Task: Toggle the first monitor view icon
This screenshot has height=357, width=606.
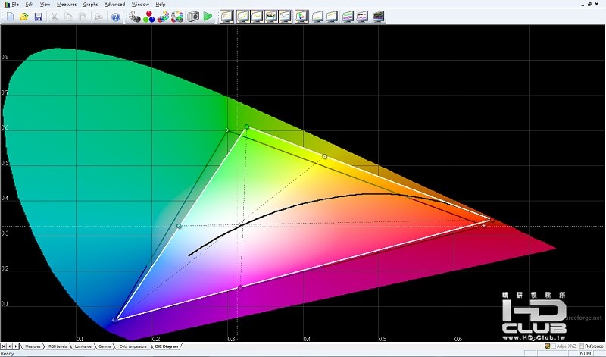Action: tap(226, 17)
